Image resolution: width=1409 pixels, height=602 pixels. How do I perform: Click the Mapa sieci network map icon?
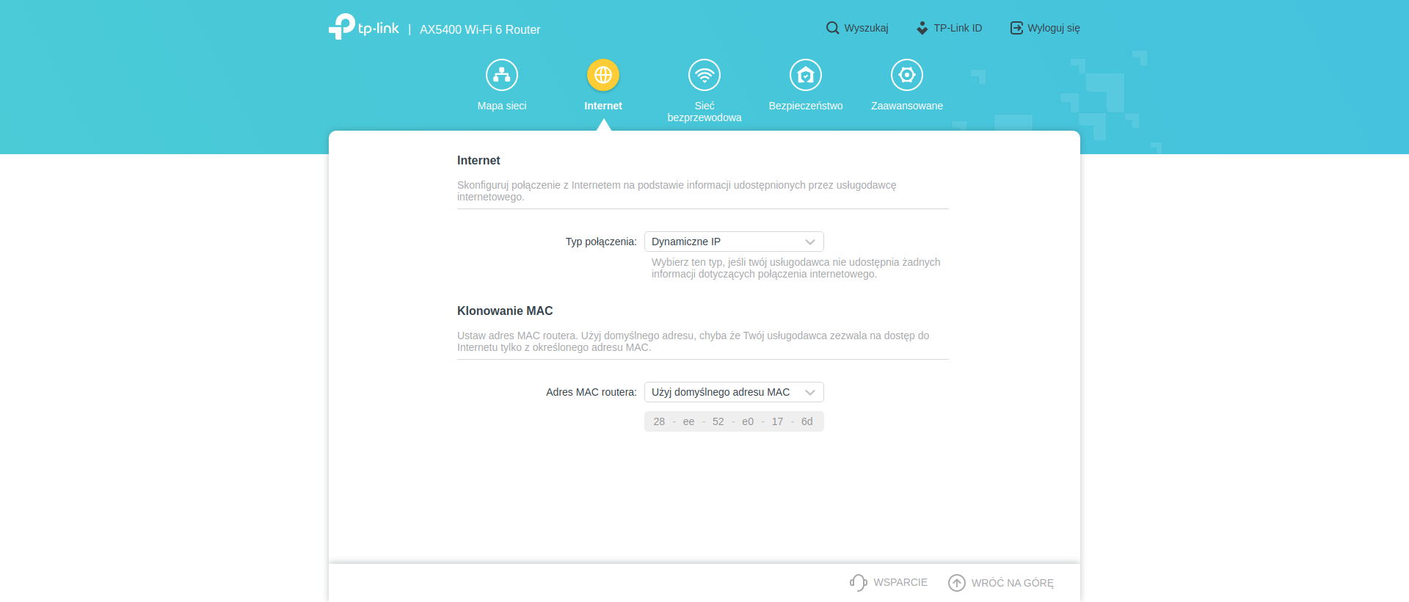click(x=502, y=75)
